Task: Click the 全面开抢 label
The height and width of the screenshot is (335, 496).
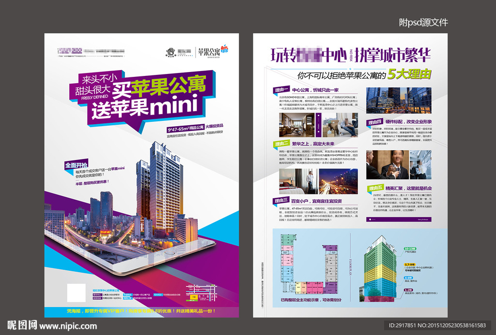Action: pyautogui.click(x=76, y=165)
